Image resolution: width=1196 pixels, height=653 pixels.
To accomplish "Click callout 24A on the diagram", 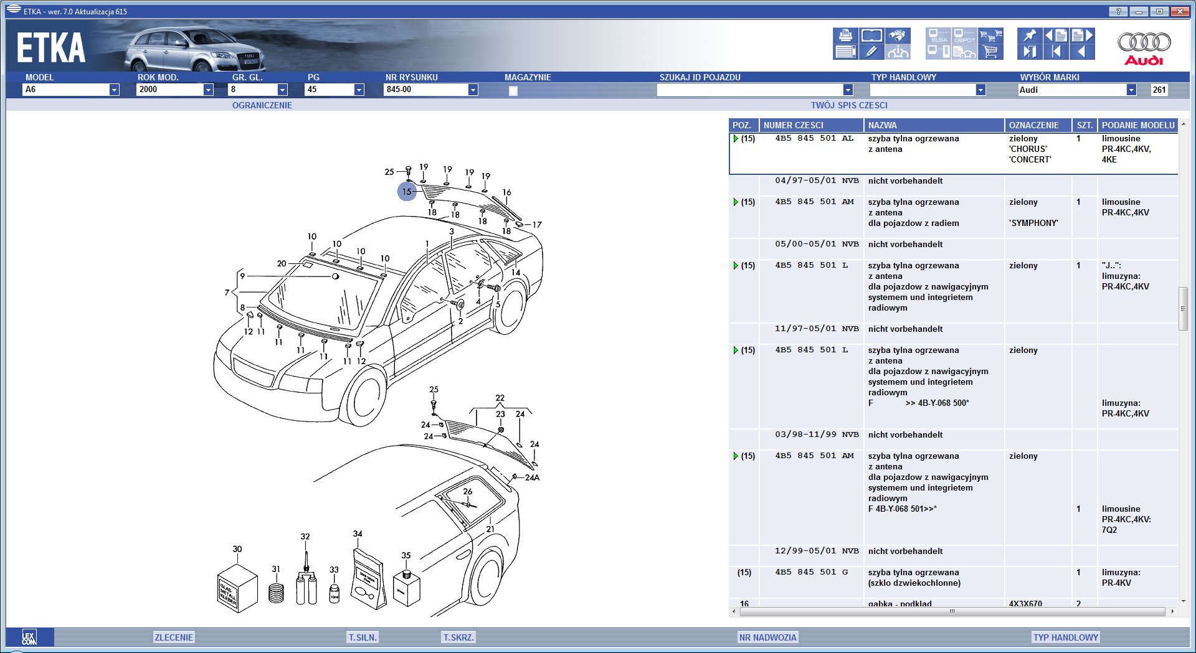I will coord(533,477).
